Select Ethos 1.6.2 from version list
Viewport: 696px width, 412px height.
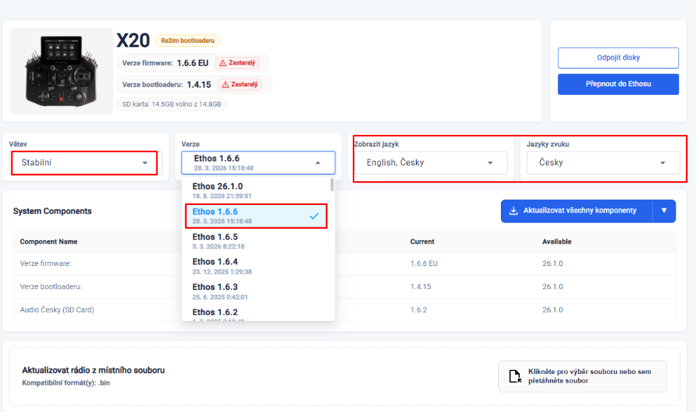pyautogui.click(x=256, y=314)
